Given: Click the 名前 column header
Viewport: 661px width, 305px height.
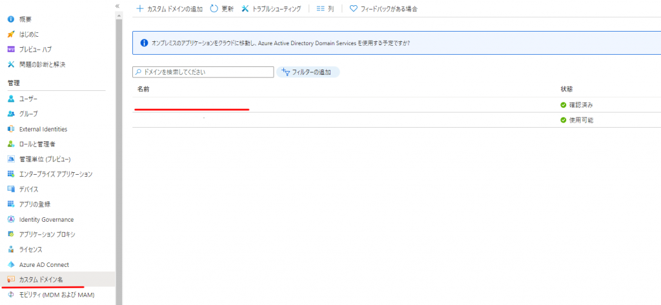Looking at the screenshot, I should [x=143, y=90].
